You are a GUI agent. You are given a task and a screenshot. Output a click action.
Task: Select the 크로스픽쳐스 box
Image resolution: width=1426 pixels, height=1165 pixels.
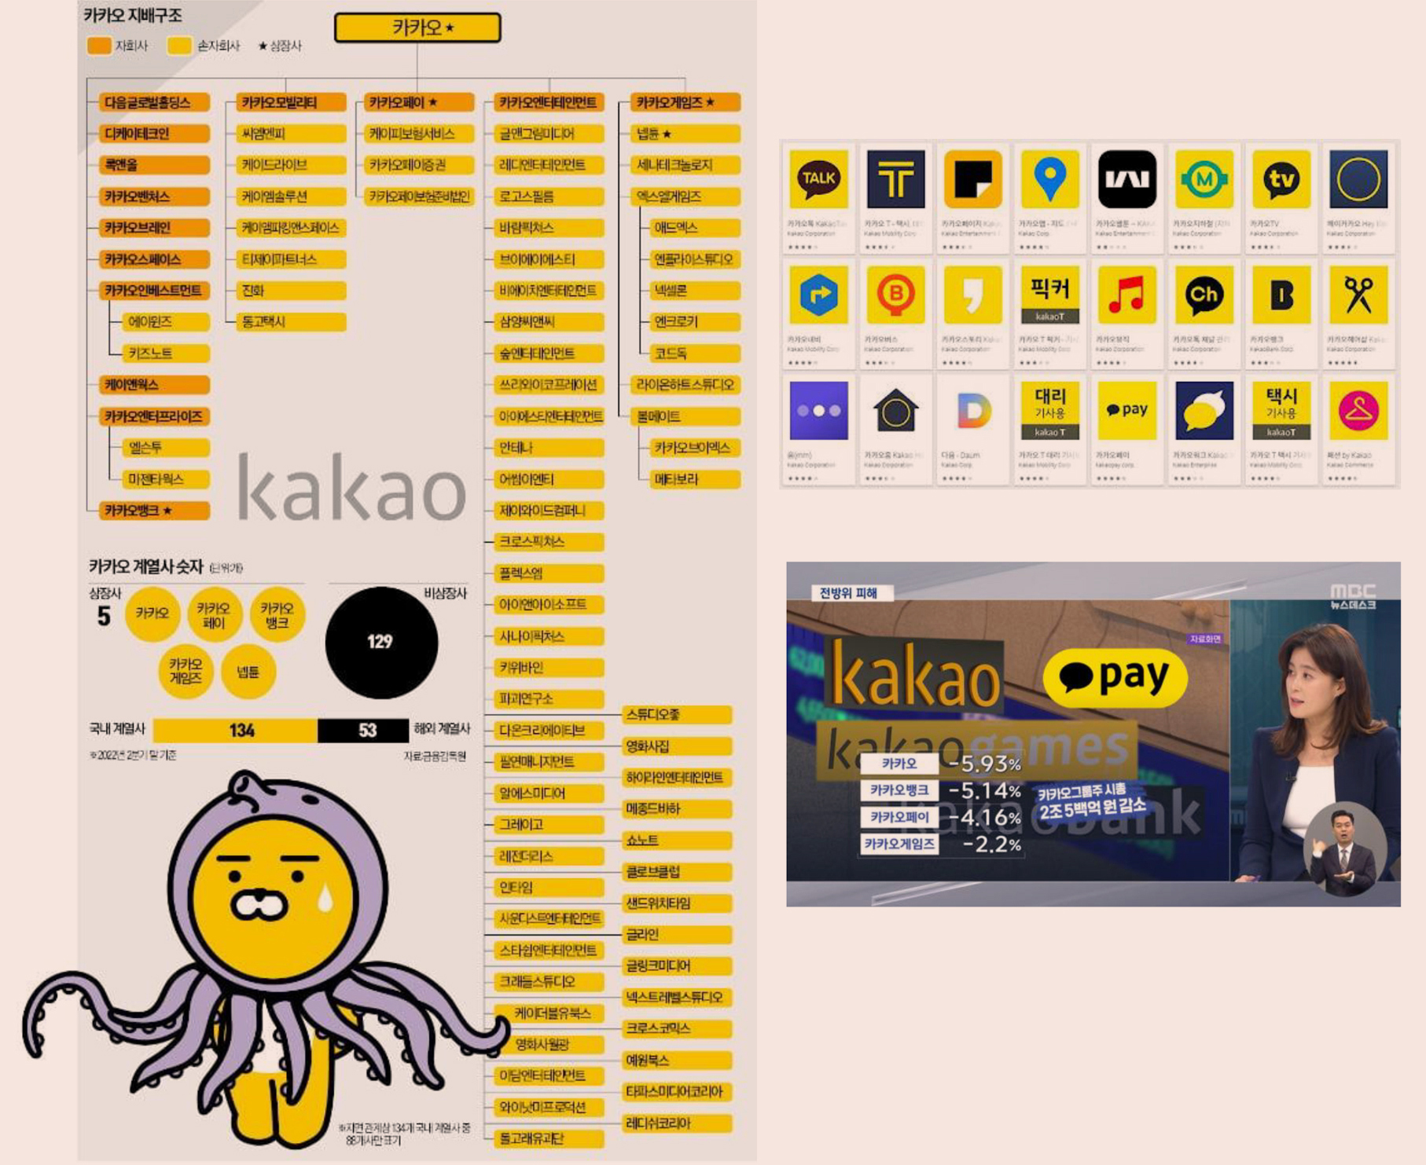(549, 542)
